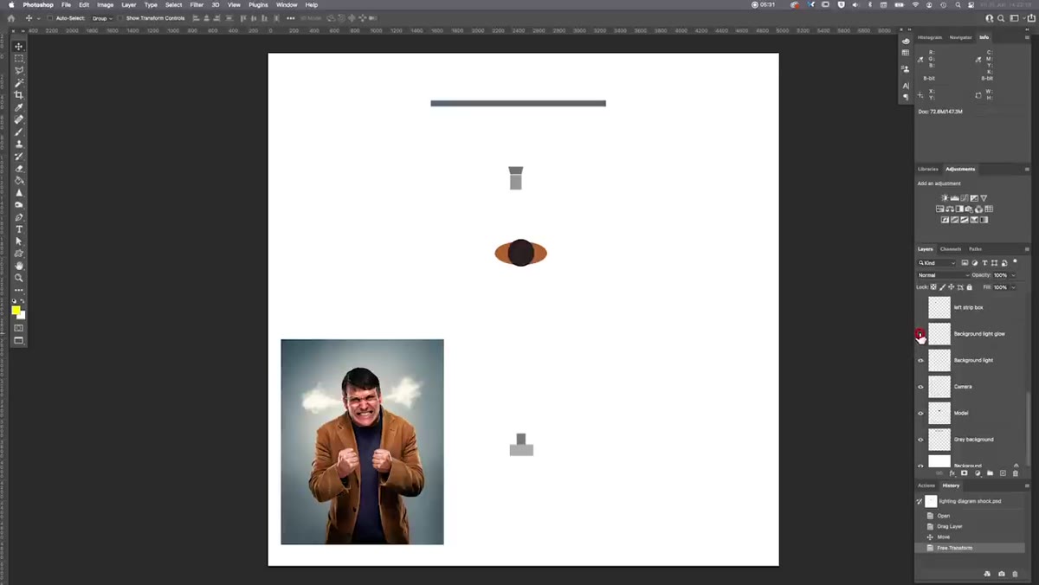Select the Eraser tool
This screenshot has width=1039, height=585.
click(19, 168)
